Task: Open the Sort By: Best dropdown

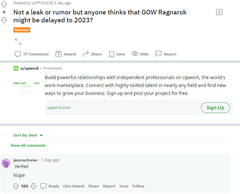Action: (28, 135)
